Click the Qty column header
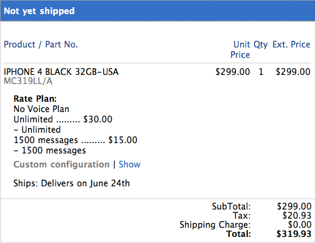The width and height of the screenshot is (315, 243). (261, 45)
